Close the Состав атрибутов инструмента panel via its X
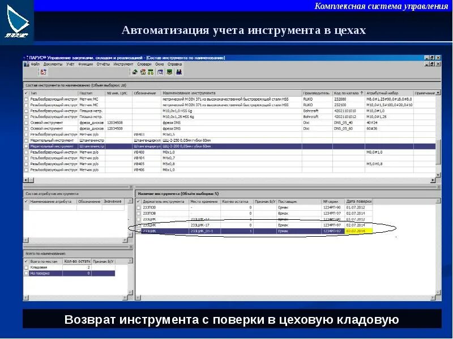This screenshot has height=339, width=453. click(131, 187)
